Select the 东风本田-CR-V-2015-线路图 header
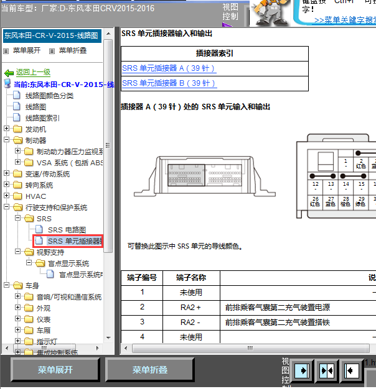The width and height of the screenshot is (376, 389). (x=52, y=35)
